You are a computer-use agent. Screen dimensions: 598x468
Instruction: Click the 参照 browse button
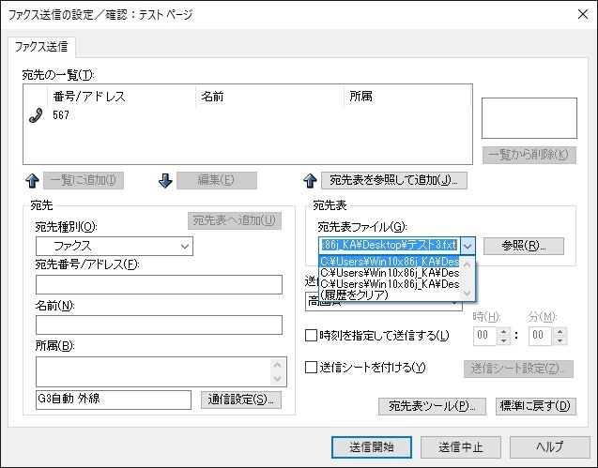[524, 246]
